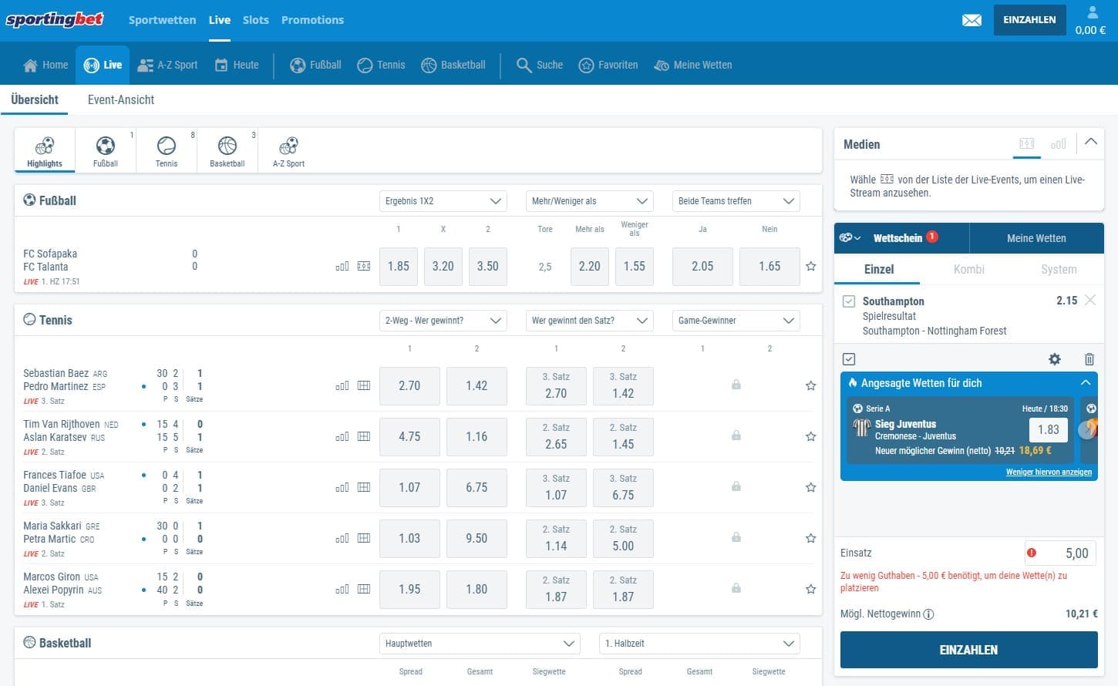Select Highlights sport filter
The width and height of the screenshot is (1118, 686).
[45, 151]
